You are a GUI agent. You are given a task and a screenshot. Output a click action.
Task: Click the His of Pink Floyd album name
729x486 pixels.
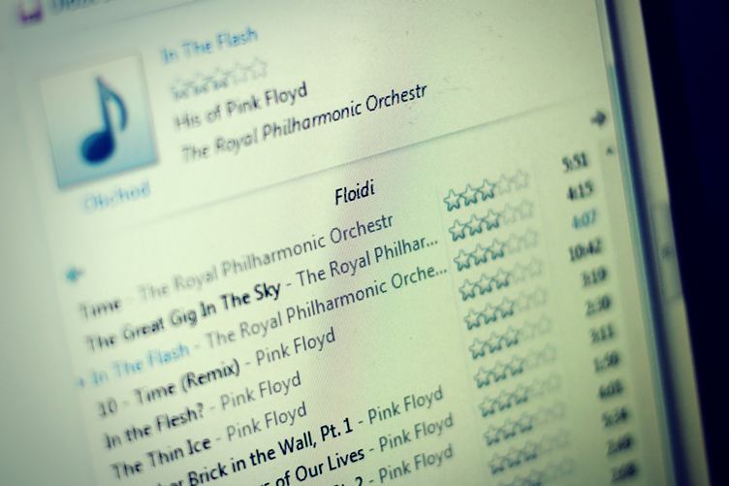pos(241,107)
